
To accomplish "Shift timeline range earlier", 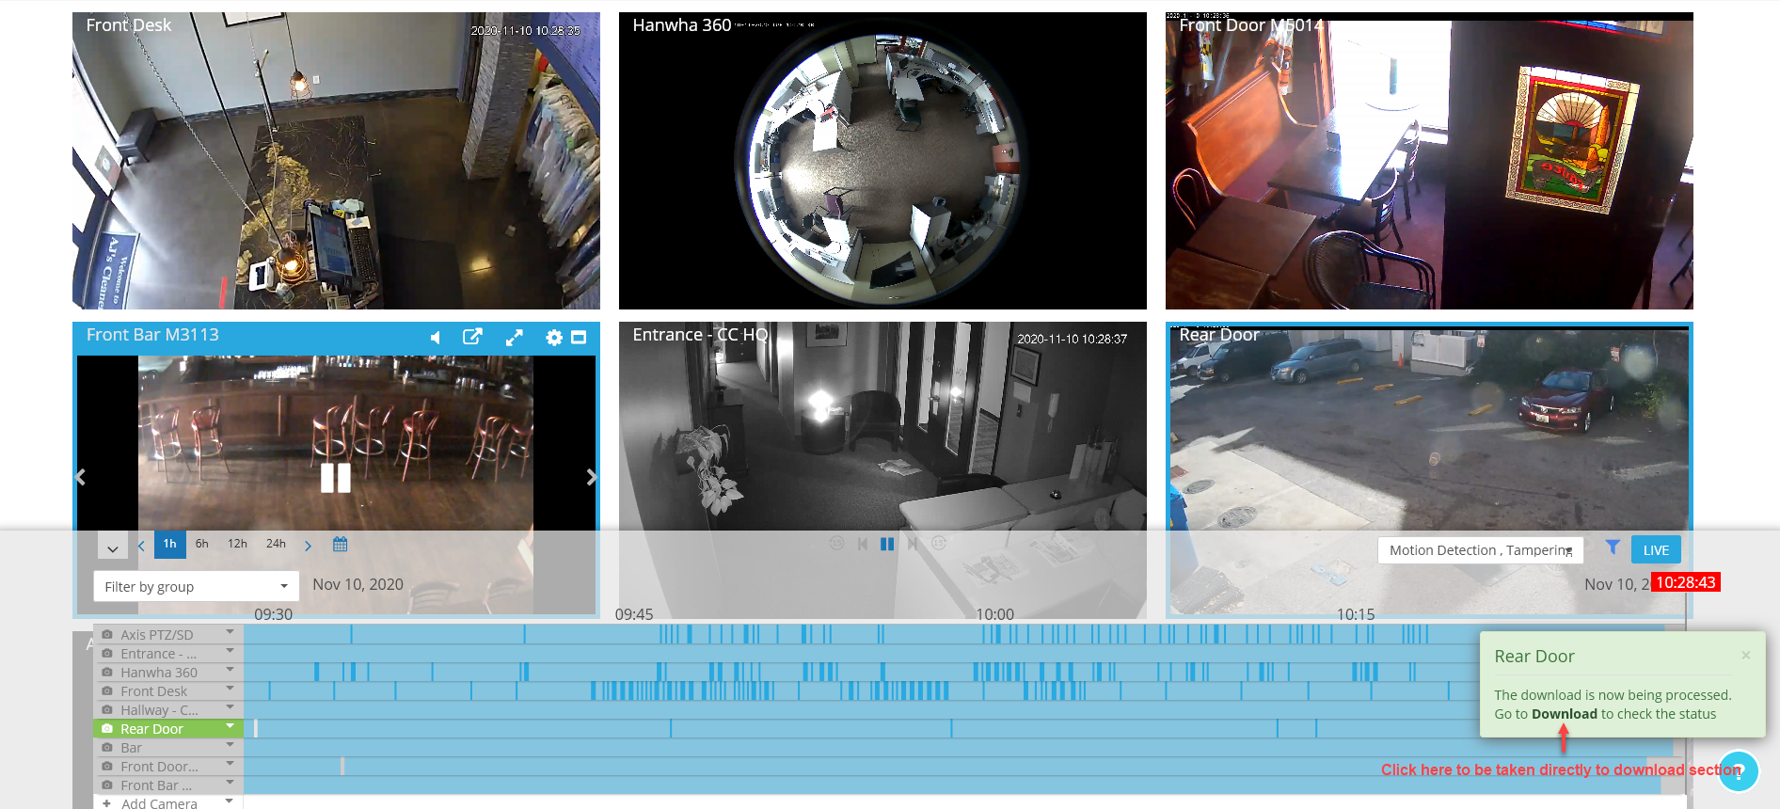I will pyautogui.click(x=141, y=545).
